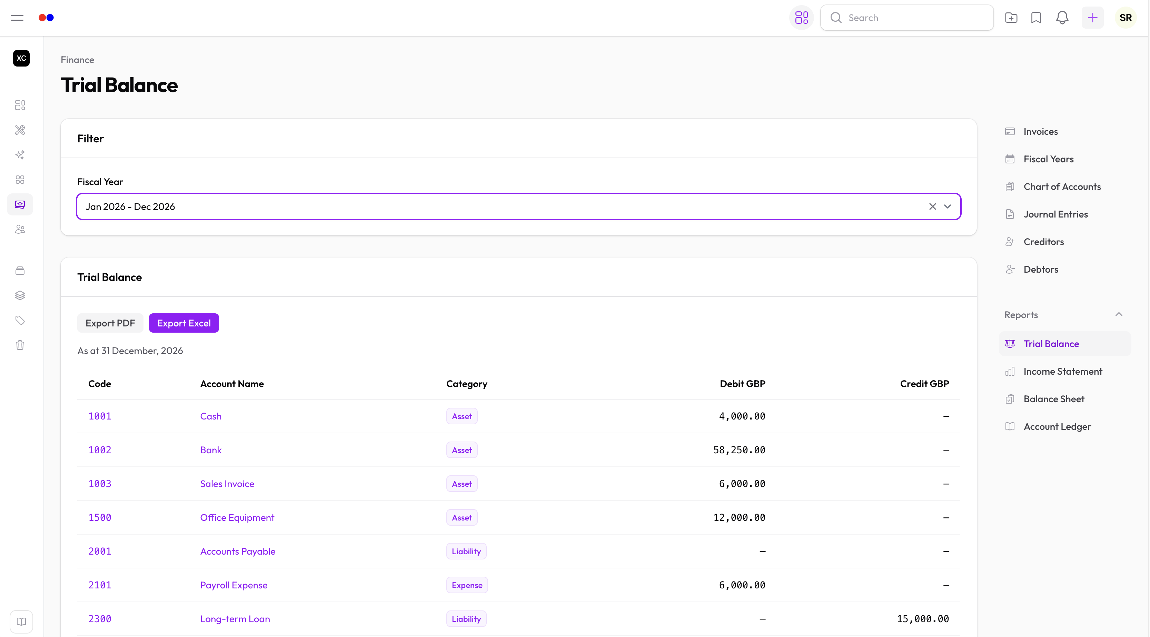Open the notifications bell
The image size is (1150, 637).
[1062, 18]
